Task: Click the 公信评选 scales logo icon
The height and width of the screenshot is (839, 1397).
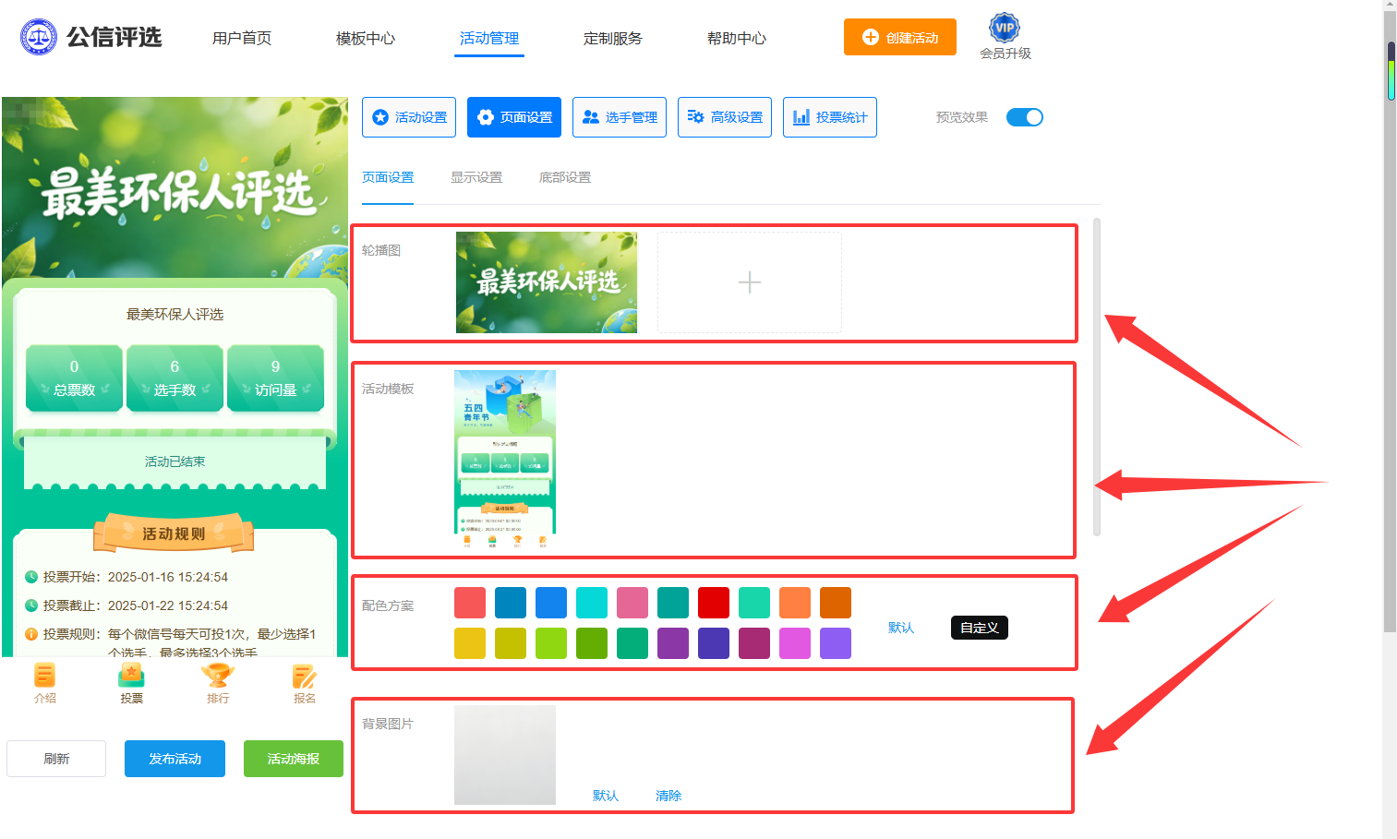Action: [x=39, y=37]
